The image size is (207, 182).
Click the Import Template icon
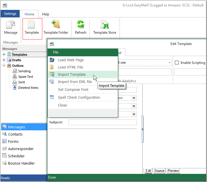(x=52, y=74)
